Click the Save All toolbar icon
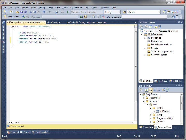The image size is (186, 140). coord(25,12)
